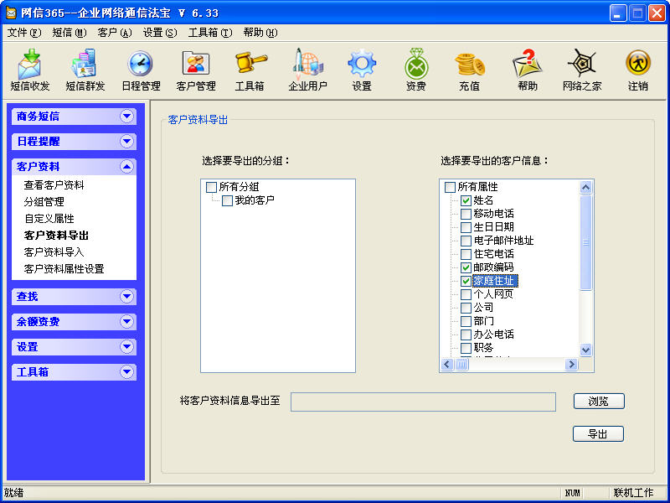
Task: Open the 短信(M) menu
Action: coord(70,33)
